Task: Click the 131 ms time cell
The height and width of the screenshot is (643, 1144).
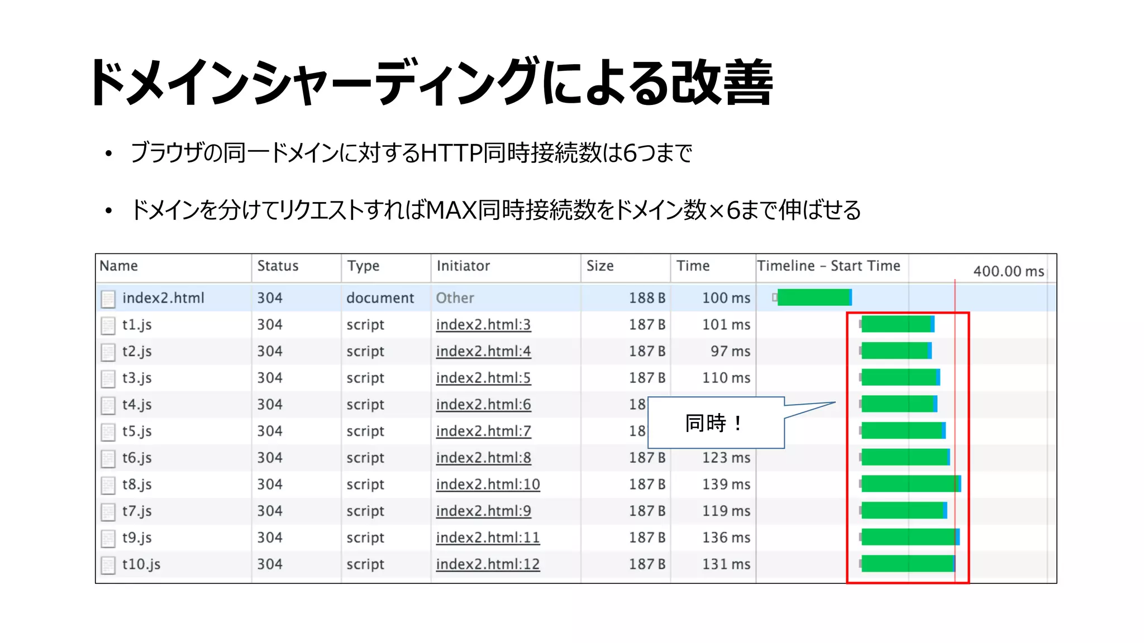Action: coord(726,565)
